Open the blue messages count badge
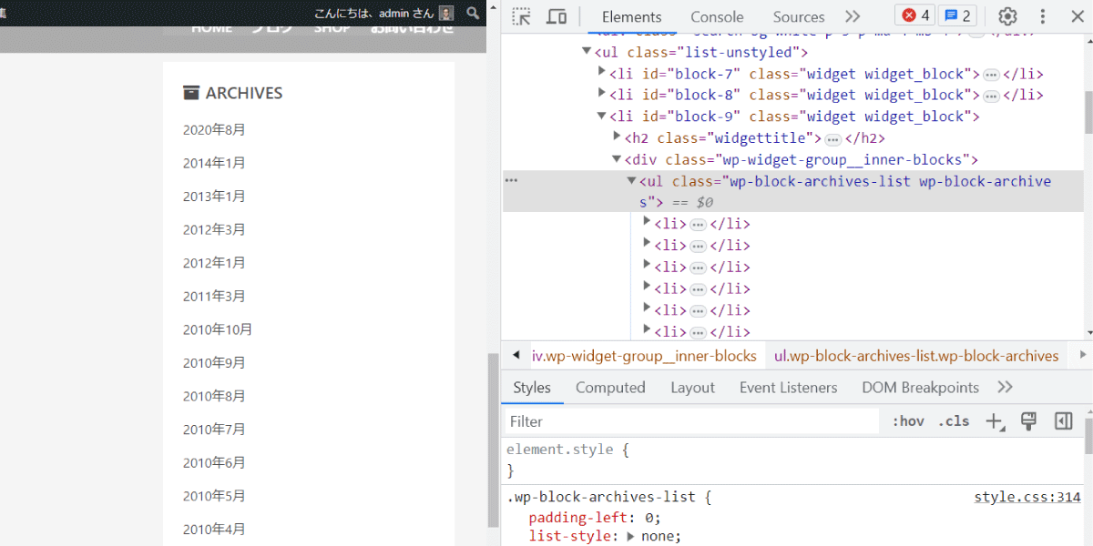This screenshot has width=1093, height=546. click(956, 15)
